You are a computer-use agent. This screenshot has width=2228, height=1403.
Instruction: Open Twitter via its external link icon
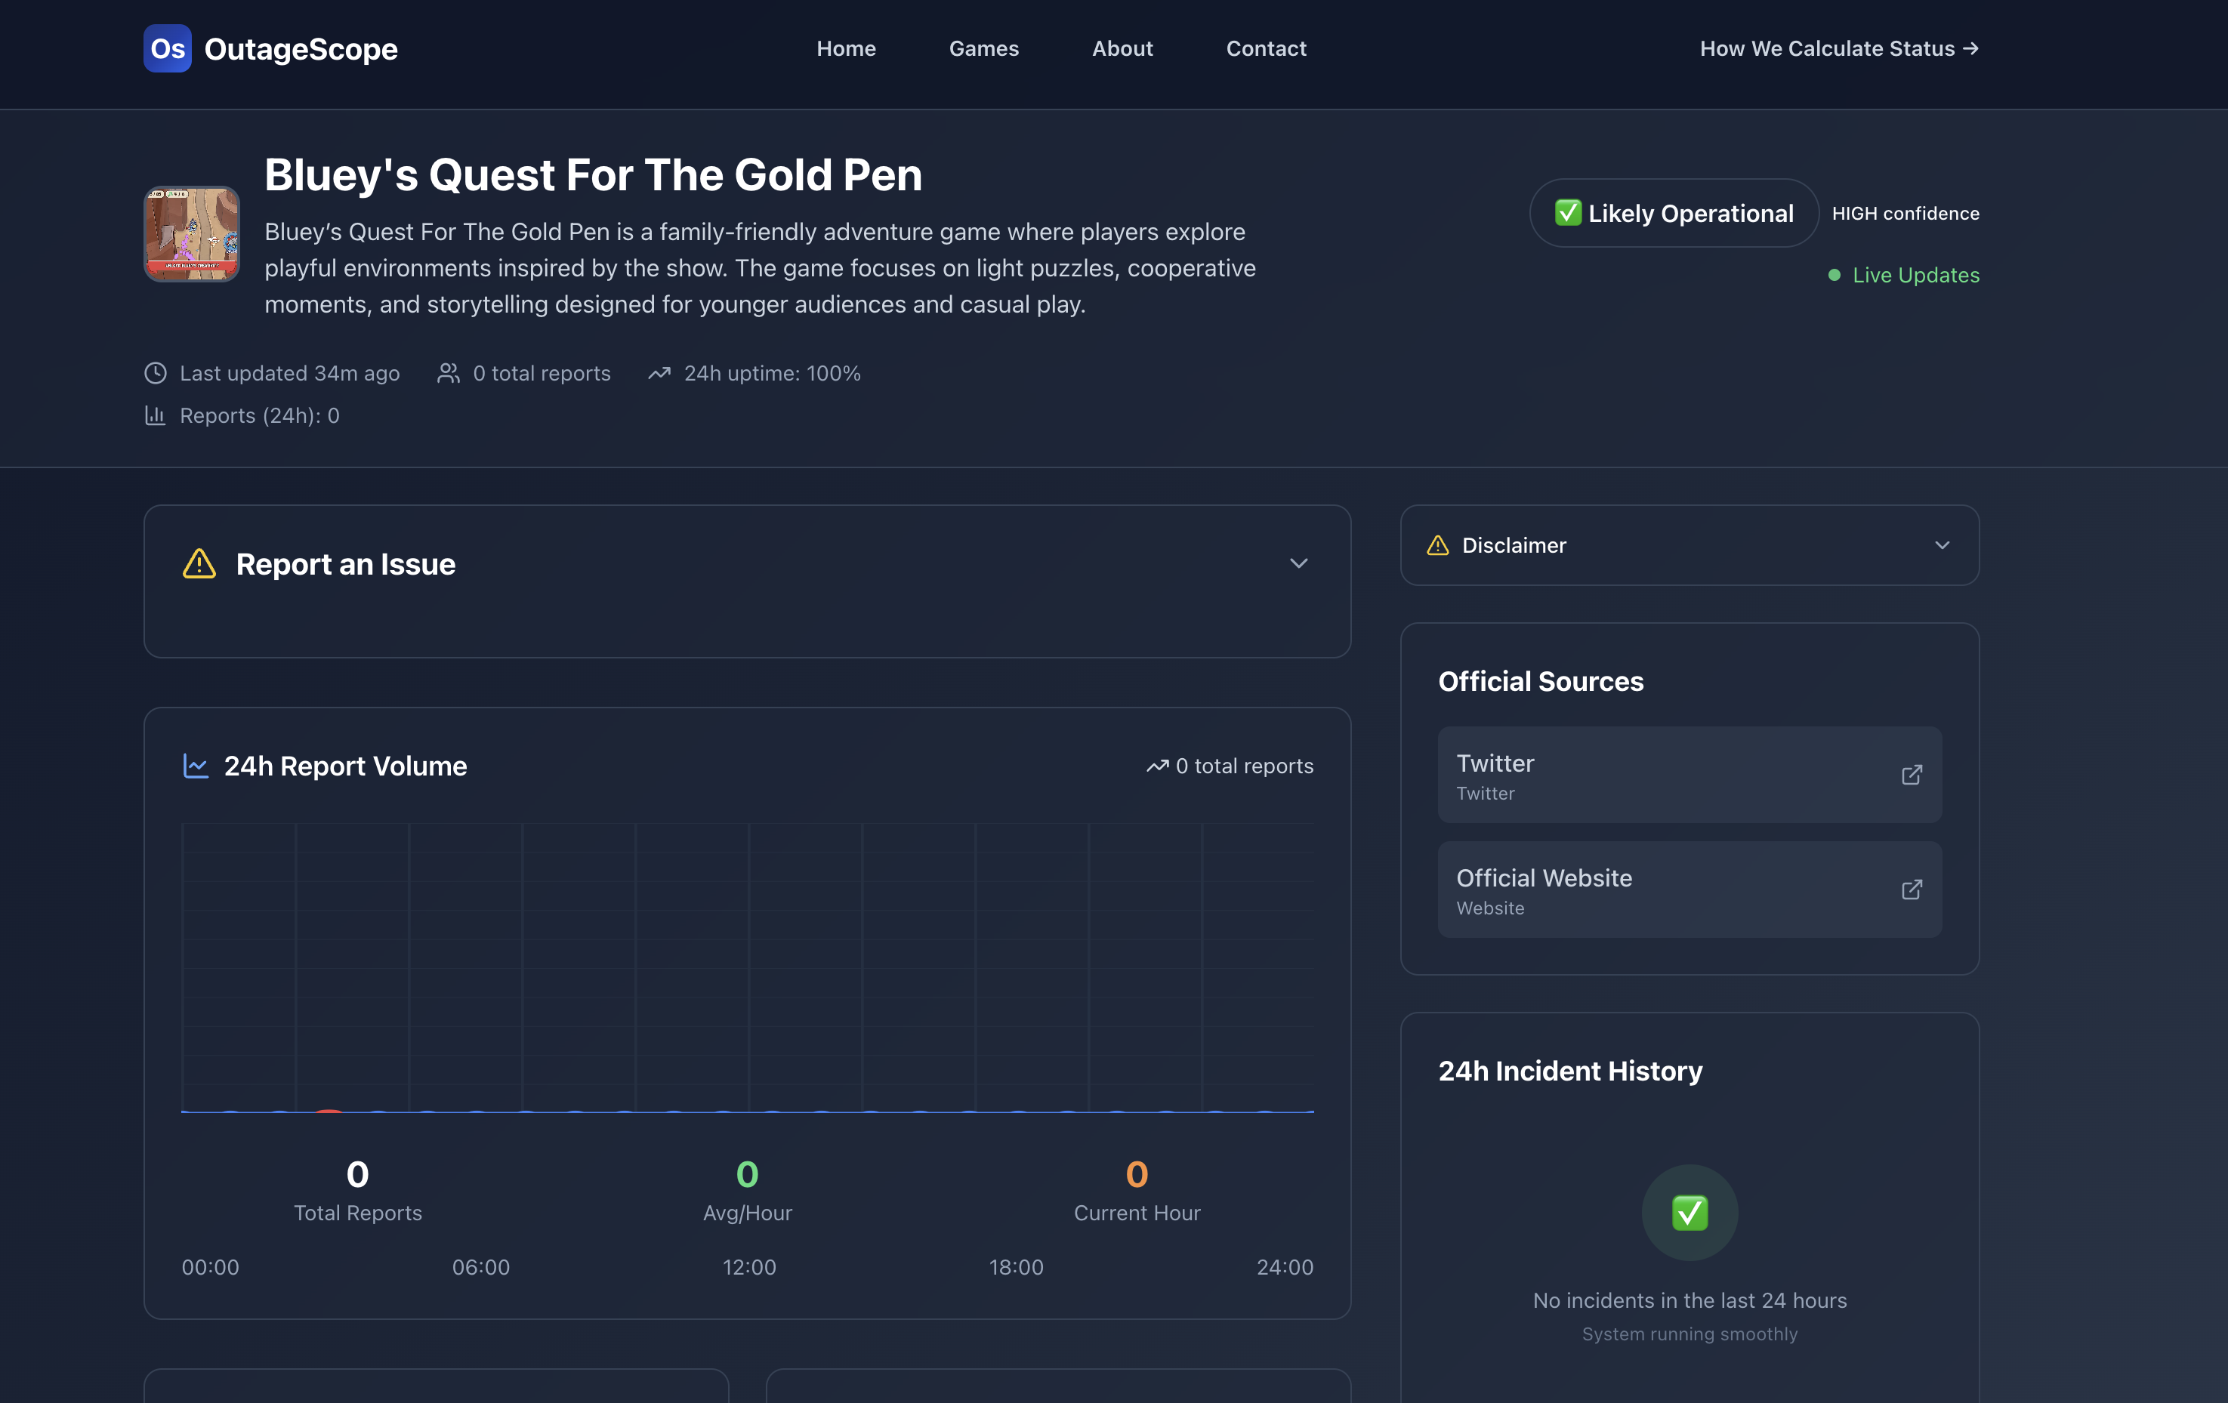(1912, 775)
